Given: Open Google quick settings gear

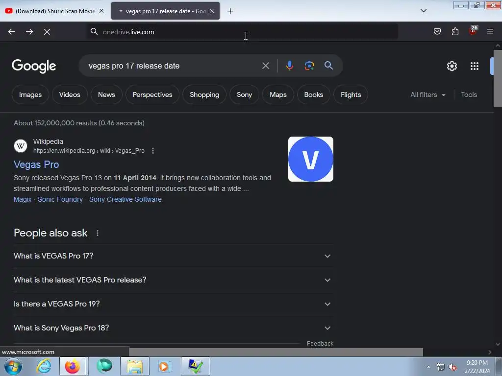Looking at the screenshot, I should (452, 66).
